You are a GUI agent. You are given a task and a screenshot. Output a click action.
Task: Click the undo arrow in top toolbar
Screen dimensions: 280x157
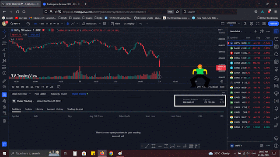coord(141,24)
